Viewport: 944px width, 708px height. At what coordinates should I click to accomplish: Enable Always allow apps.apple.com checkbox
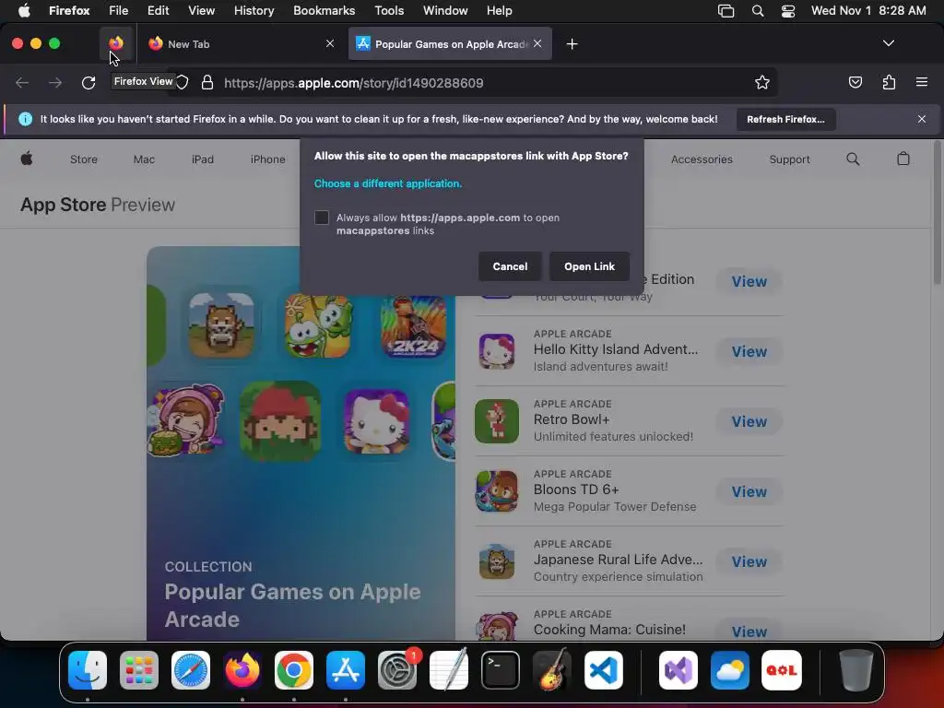tap(322, 218)
